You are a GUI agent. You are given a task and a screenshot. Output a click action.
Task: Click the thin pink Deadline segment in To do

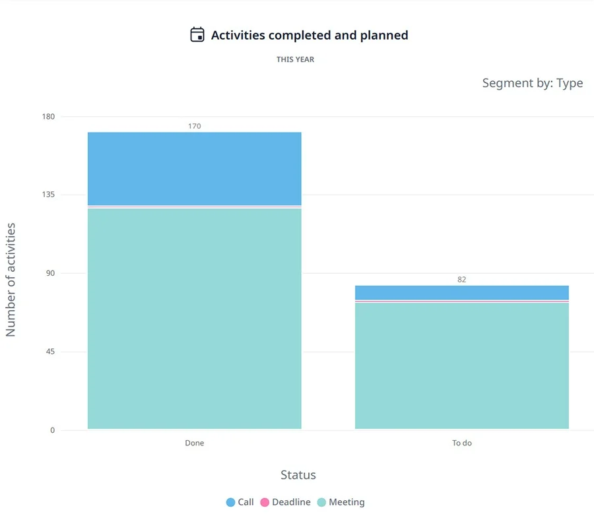[462, 301]
